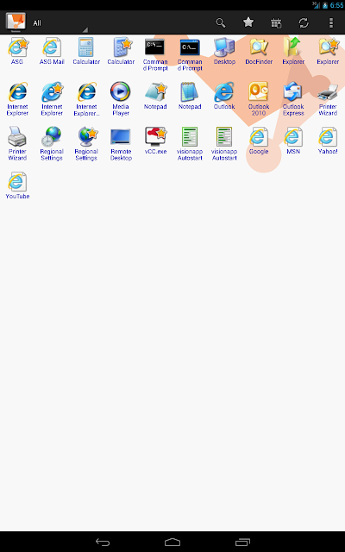Viewport: 345px width, 552px height.
Task: Open the Google web shortcut
Action: (259, 141)
